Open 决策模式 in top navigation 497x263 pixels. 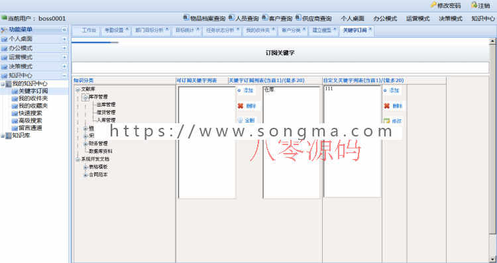(451, 19)
